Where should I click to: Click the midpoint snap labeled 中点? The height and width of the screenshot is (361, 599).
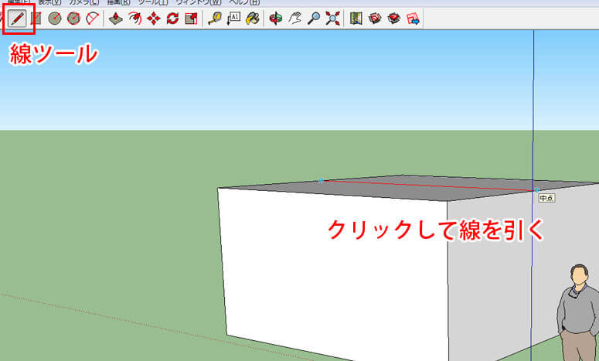(536, 190)
